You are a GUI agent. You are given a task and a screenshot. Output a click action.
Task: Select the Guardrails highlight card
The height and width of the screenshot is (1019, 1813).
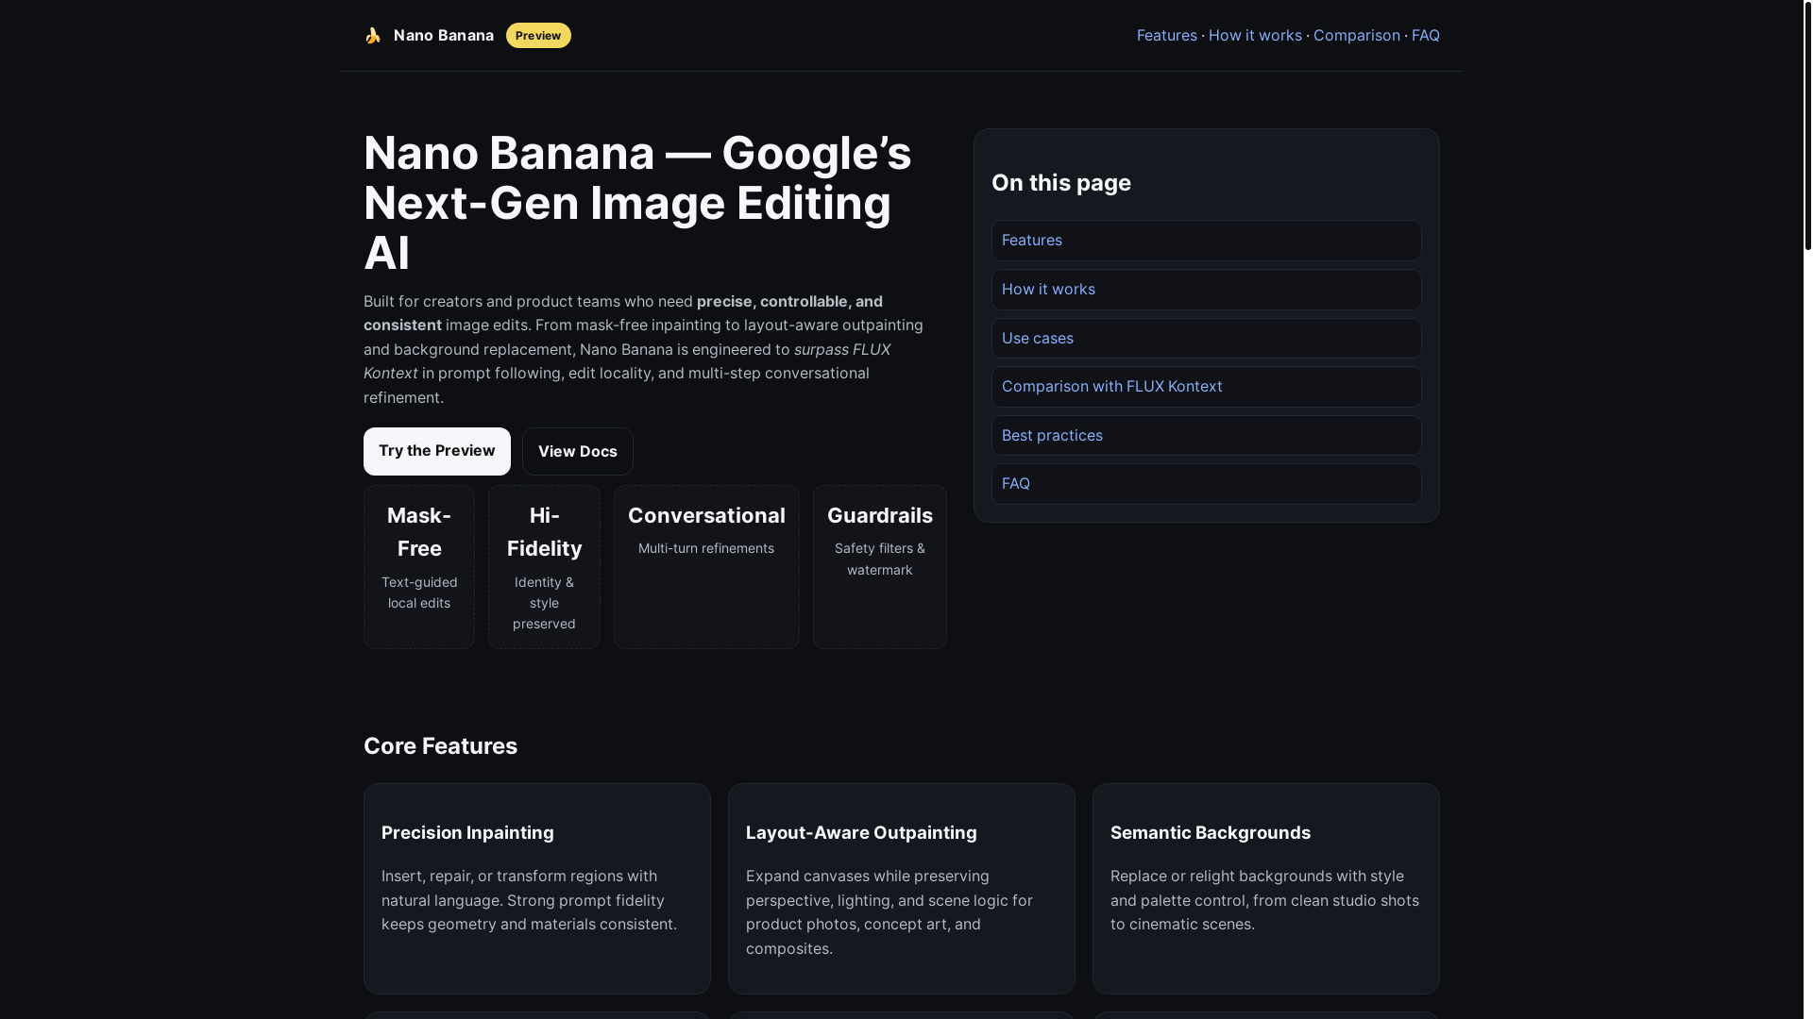(879, 567)
